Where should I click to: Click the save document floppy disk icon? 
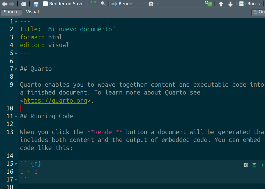(36, 4)
